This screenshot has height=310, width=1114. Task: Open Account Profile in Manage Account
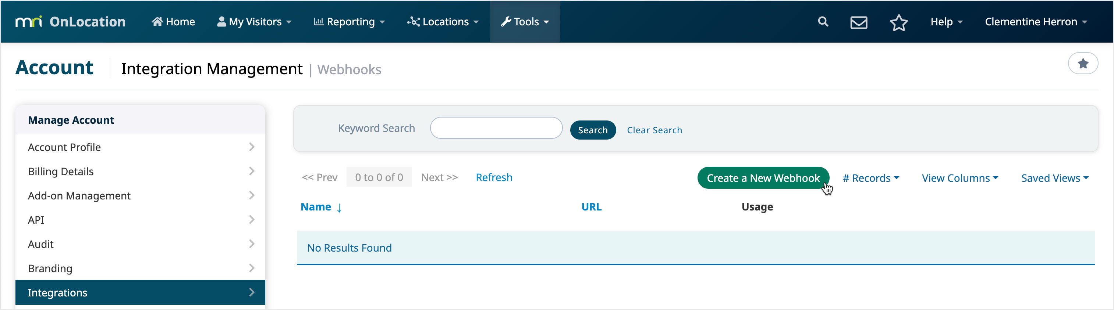140,147
